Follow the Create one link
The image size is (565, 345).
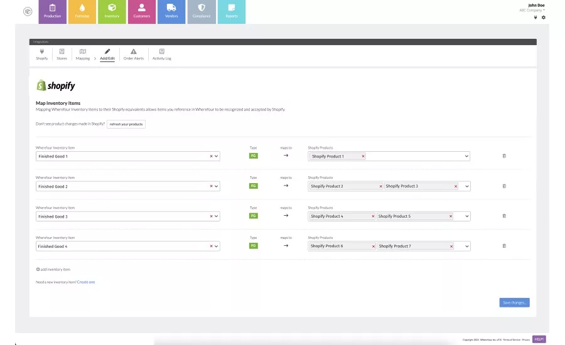click(86, 282)
